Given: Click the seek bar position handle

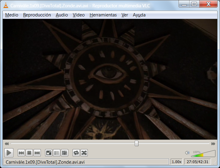Looking at the screenshot, I should pos(137,143).
